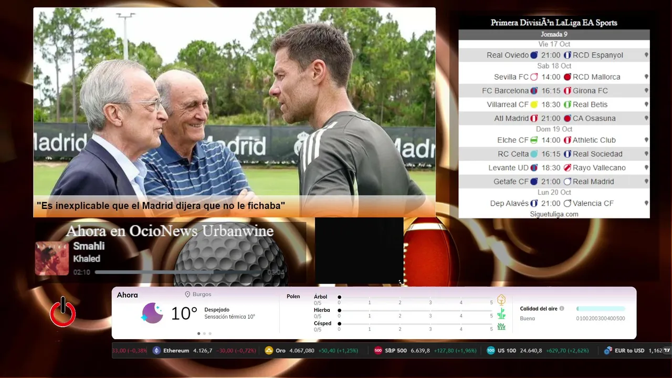Viewport: 672px width, 378px height.
Task: Click the FC Barcelona crest
Action: point(534,91)
